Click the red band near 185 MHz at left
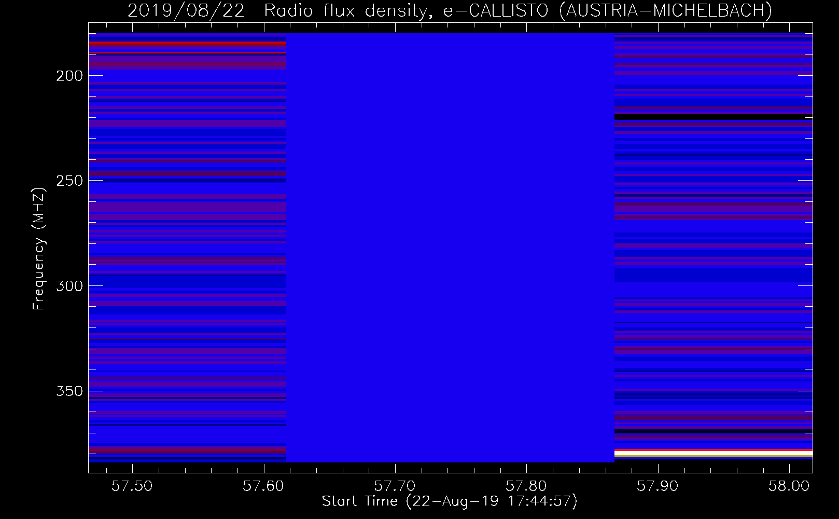Viewport: 839px width, 519px height. 187,45
